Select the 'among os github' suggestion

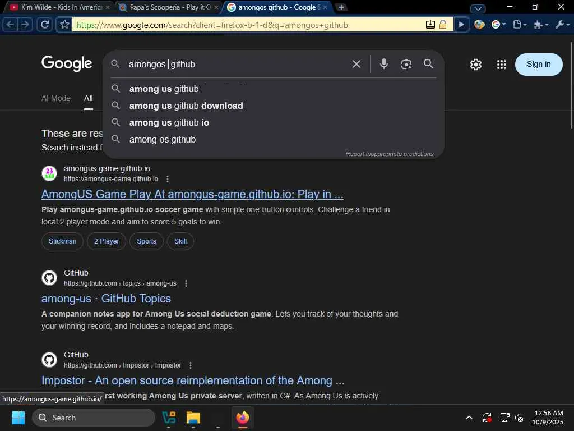274,139
